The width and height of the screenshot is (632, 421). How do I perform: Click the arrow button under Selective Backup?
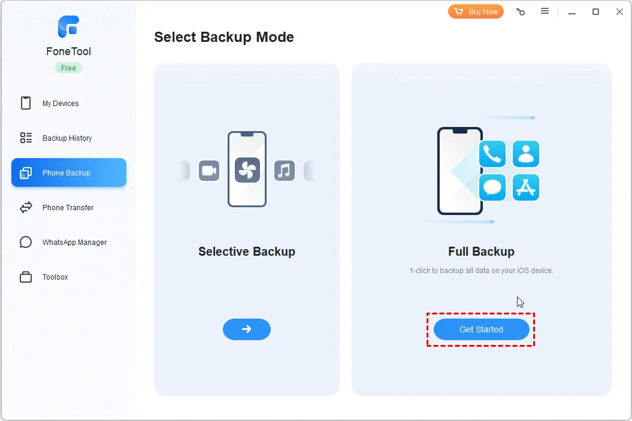pos(246,329)
